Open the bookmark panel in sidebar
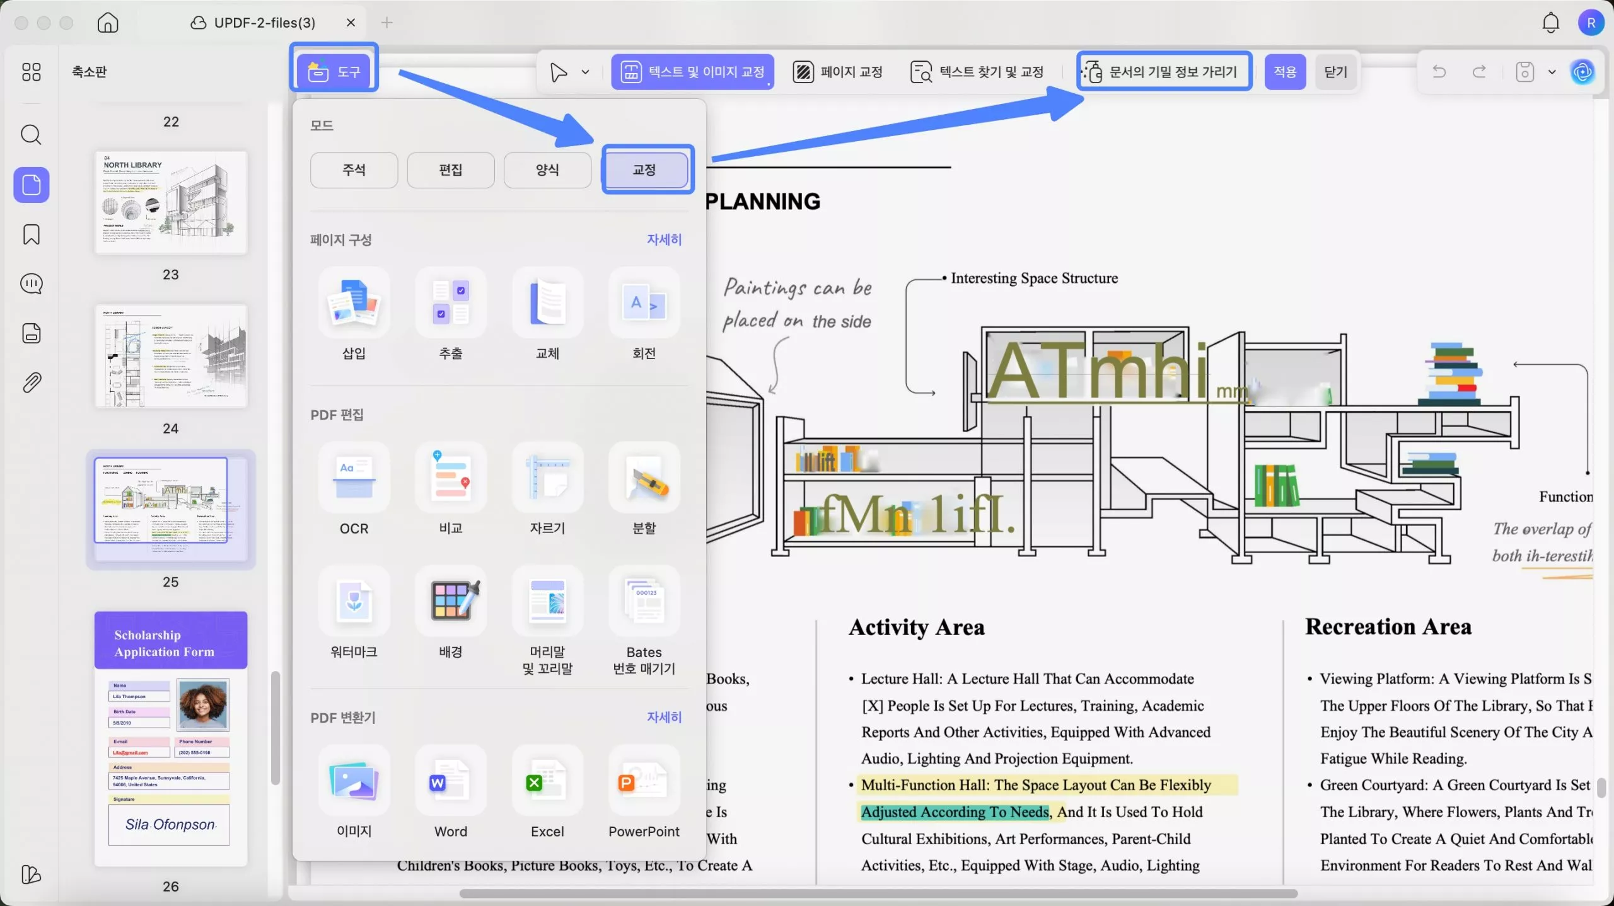Viewport: 1614px width, 906px height. [31, 234]
